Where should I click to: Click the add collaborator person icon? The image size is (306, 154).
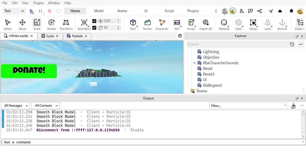click(242, 11)
